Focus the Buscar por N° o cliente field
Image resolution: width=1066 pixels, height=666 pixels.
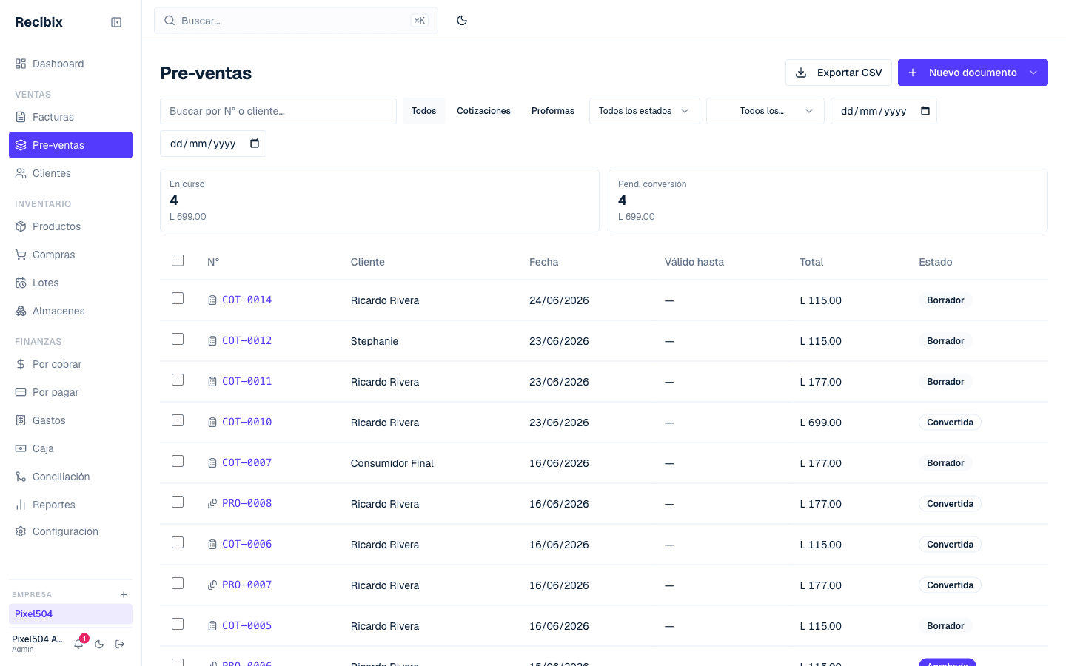click(x=278, y=111)
